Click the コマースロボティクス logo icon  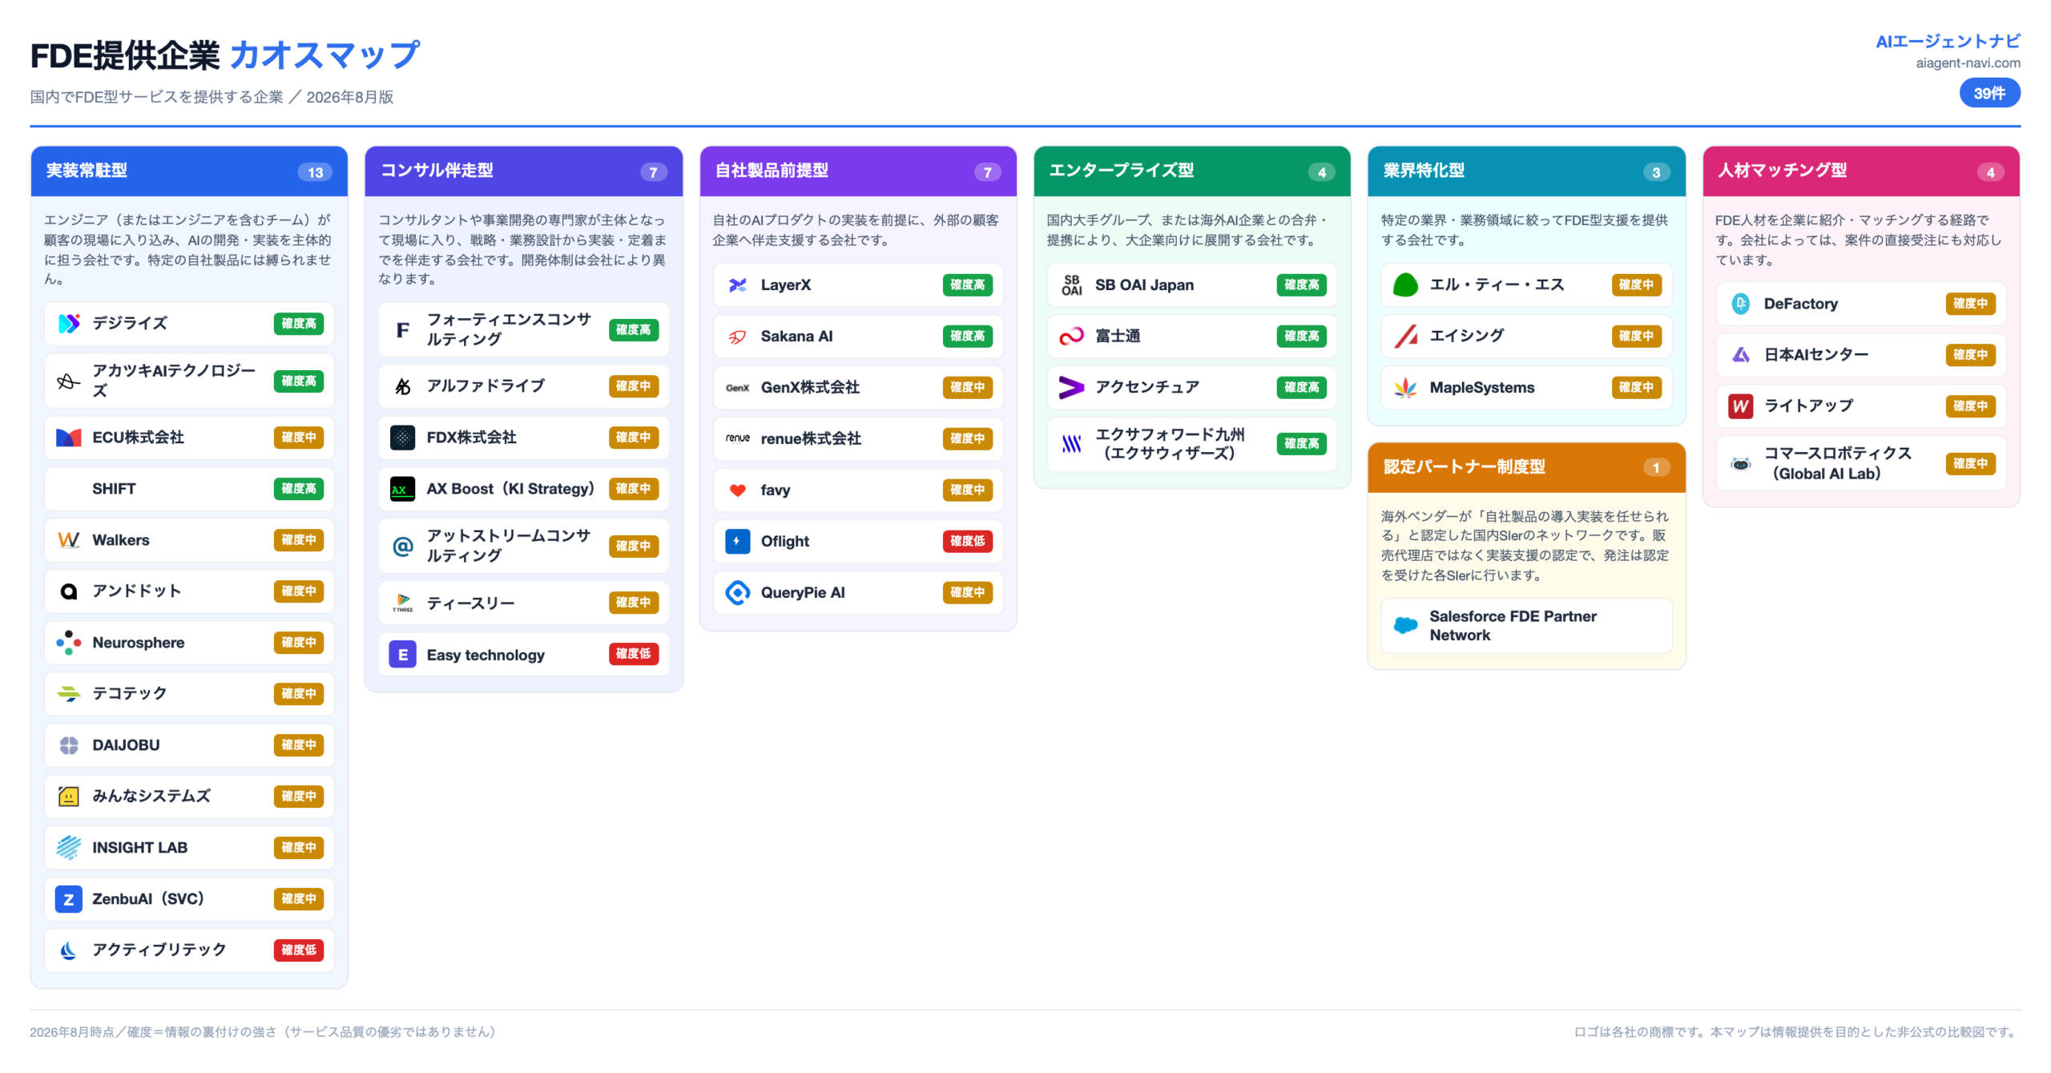1741,464
